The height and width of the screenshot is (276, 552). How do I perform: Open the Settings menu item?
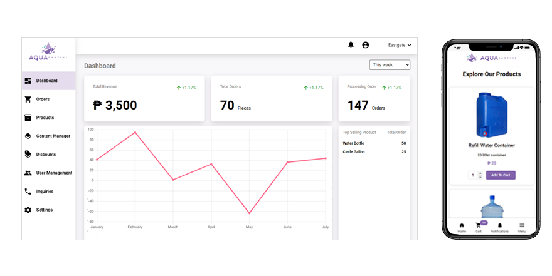click(x=48, y=210)
